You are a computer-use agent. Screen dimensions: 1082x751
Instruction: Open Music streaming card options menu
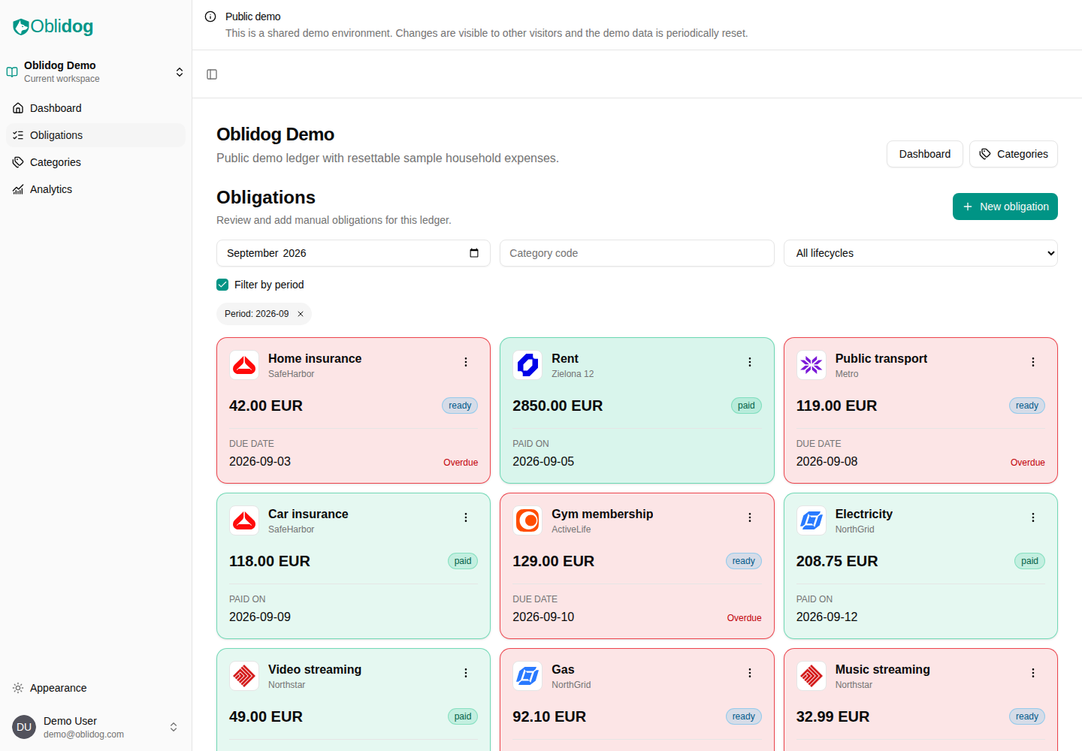(1033, 673)
